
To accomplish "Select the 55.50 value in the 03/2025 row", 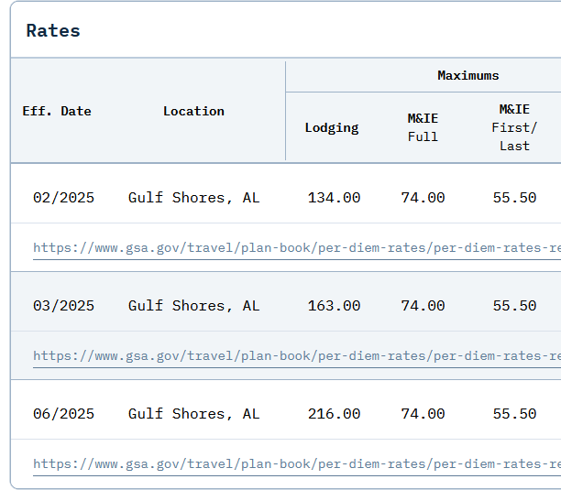I will (x=514, y=306).
